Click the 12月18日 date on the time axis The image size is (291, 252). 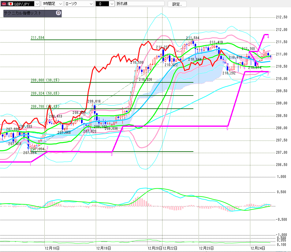[52, 248]
